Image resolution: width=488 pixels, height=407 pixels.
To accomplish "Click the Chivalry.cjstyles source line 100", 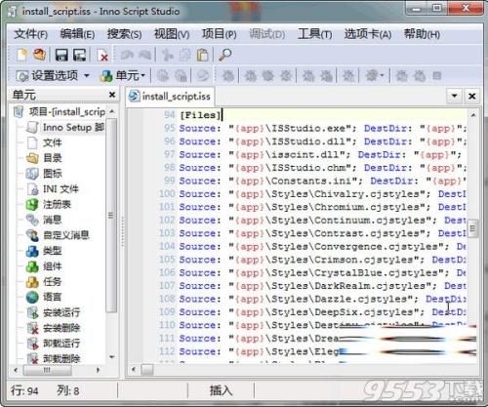I will [322, 194].
